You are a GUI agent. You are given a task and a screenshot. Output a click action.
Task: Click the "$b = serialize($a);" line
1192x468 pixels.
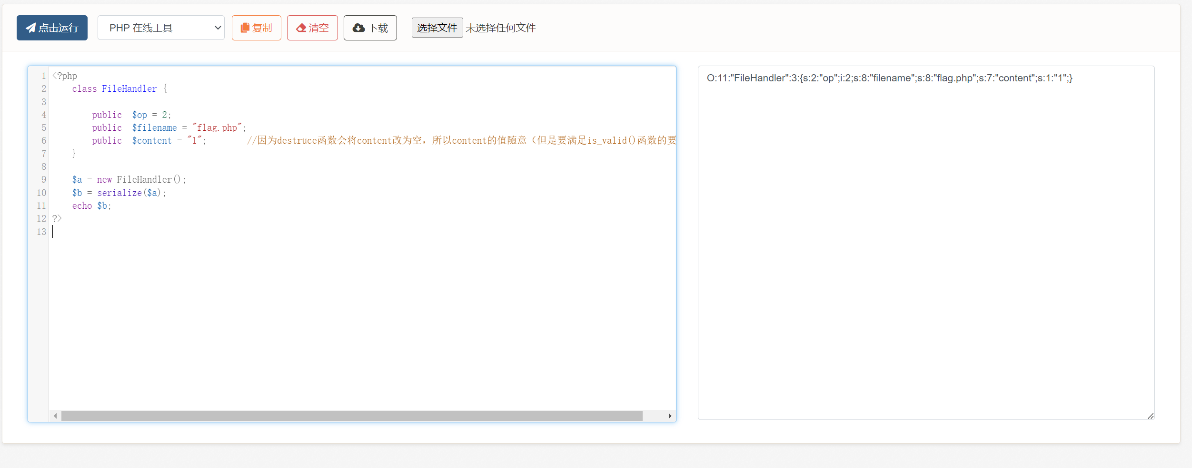[x=119, y=193]
